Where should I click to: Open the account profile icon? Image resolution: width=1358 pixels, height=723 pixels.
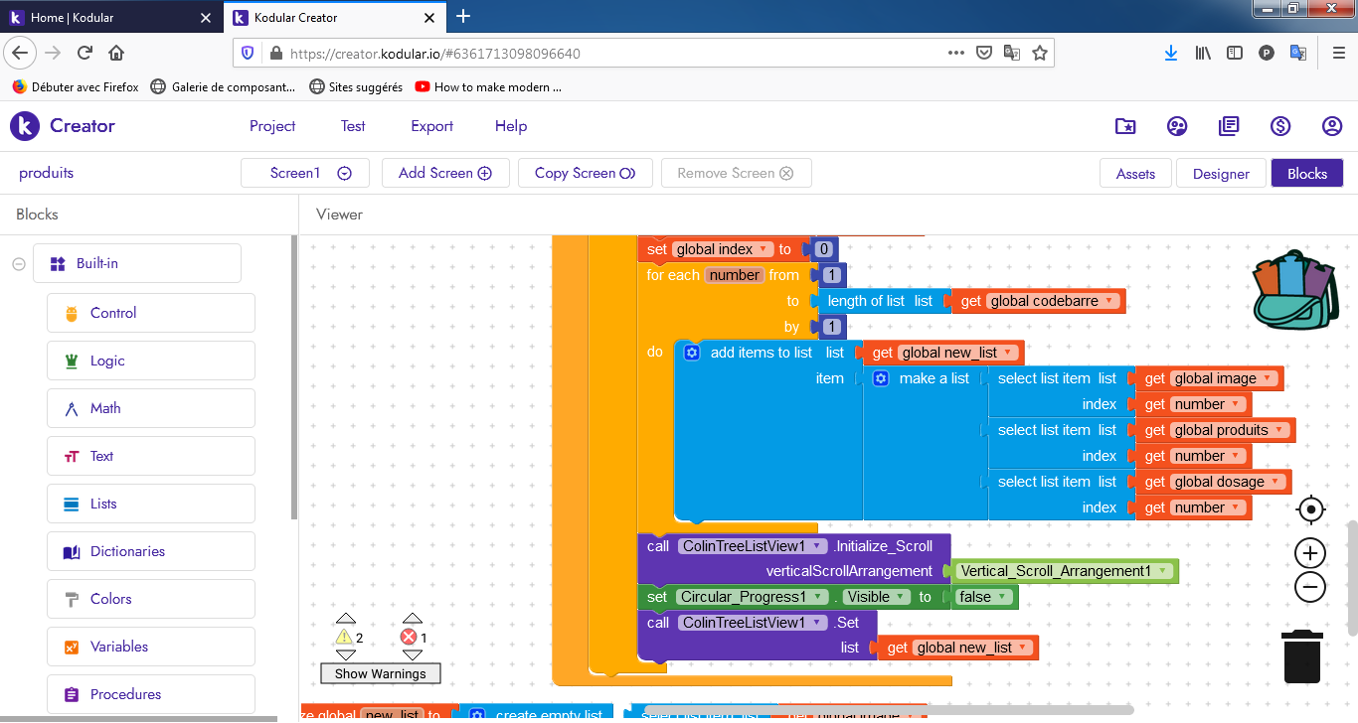click(x=1332, y=126)
